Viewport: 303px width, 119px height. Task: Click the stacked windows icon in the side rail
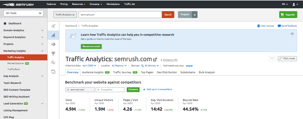pyautogui.click(x=53, y=72)
